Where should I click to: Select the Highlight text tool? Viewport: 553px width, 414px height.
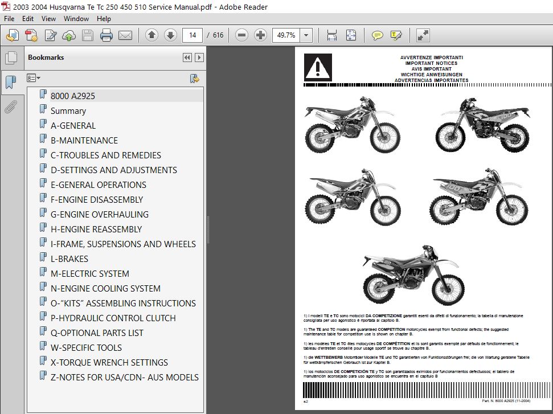[396, 35]
